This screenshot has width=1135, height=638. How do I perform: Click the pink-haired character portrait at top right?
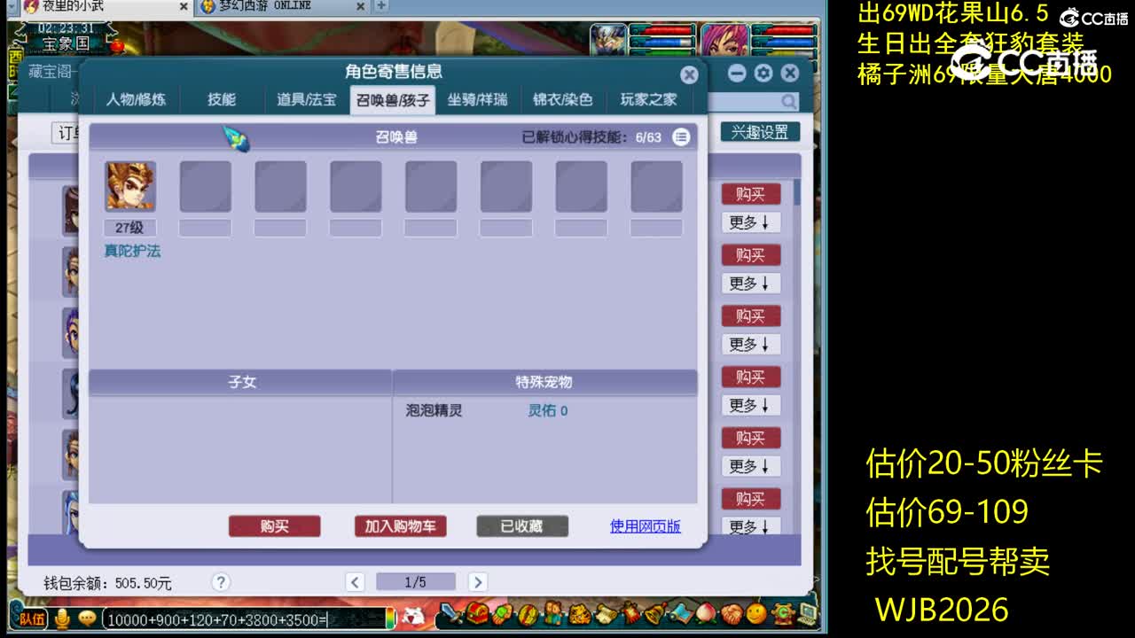(725, 41)
